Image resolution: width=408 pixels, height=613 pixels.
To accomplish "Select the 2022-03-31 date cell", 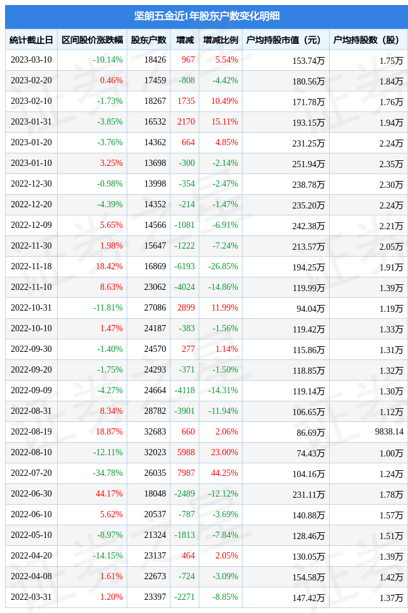I will [x=31, y=597].
